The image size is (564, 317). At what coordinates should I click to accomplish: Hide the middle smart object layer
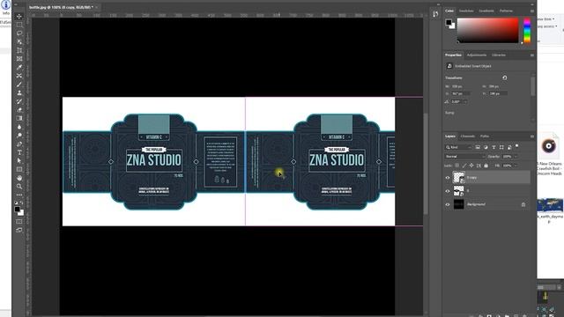448,191
